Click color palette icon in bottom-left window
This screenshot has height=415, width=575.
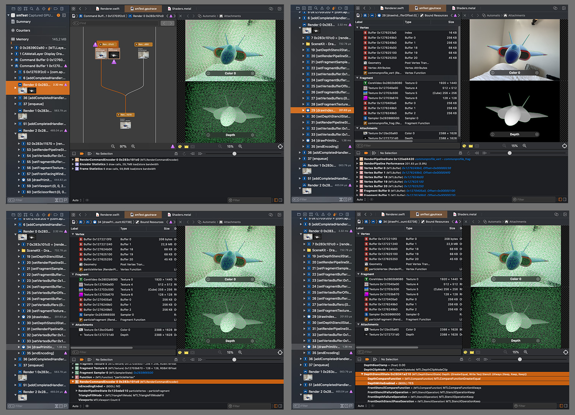click(x=180, y=352)
